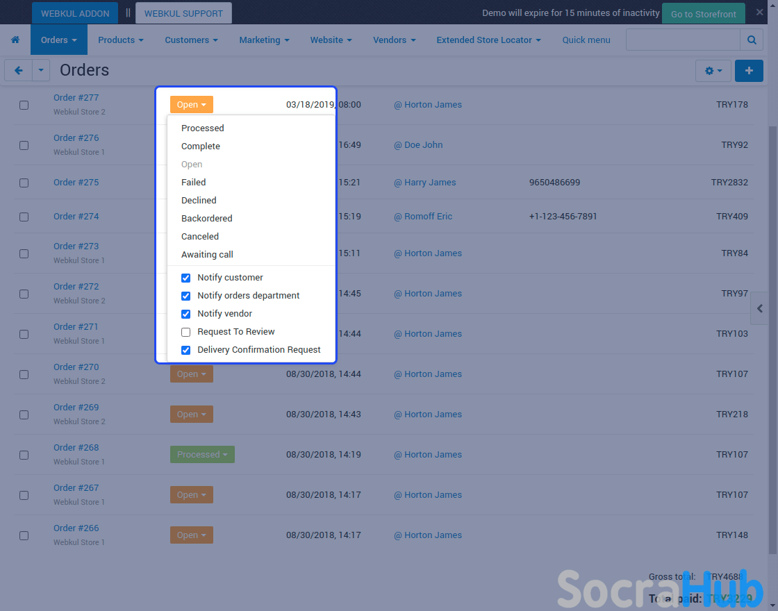Select checkbox for Order #266

tap(24, 535)
